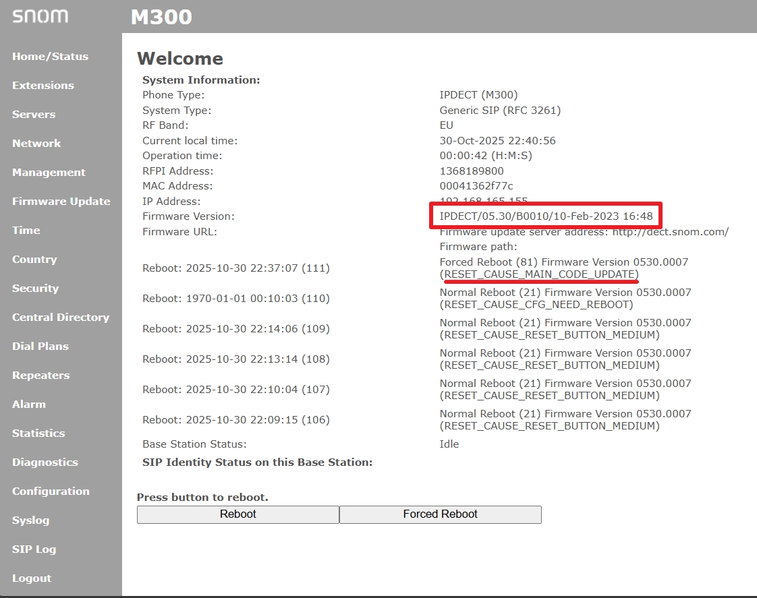This screenshot has height=598, width=757.
Task: Click Reboot entry 22:10:04 (107)
Action: coord(236,390)
